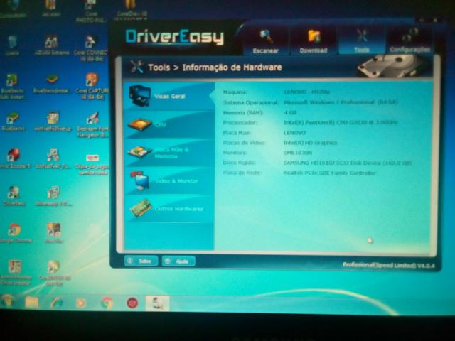455x341 pixels.
Task: Open the dotNetFx35setup desktop icon
Action: coord(53,121)
